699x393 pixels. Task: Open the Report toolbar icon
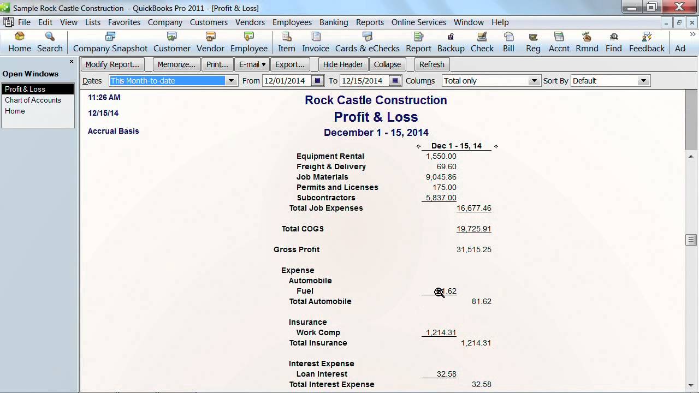[x=419, y=42]
